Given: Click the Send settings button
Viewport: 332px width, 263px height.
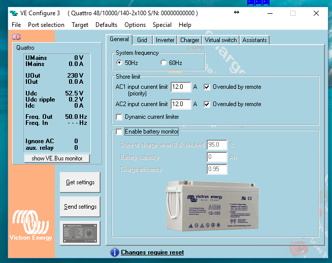Looking at the screenshot, I should [x=80, y=207].
